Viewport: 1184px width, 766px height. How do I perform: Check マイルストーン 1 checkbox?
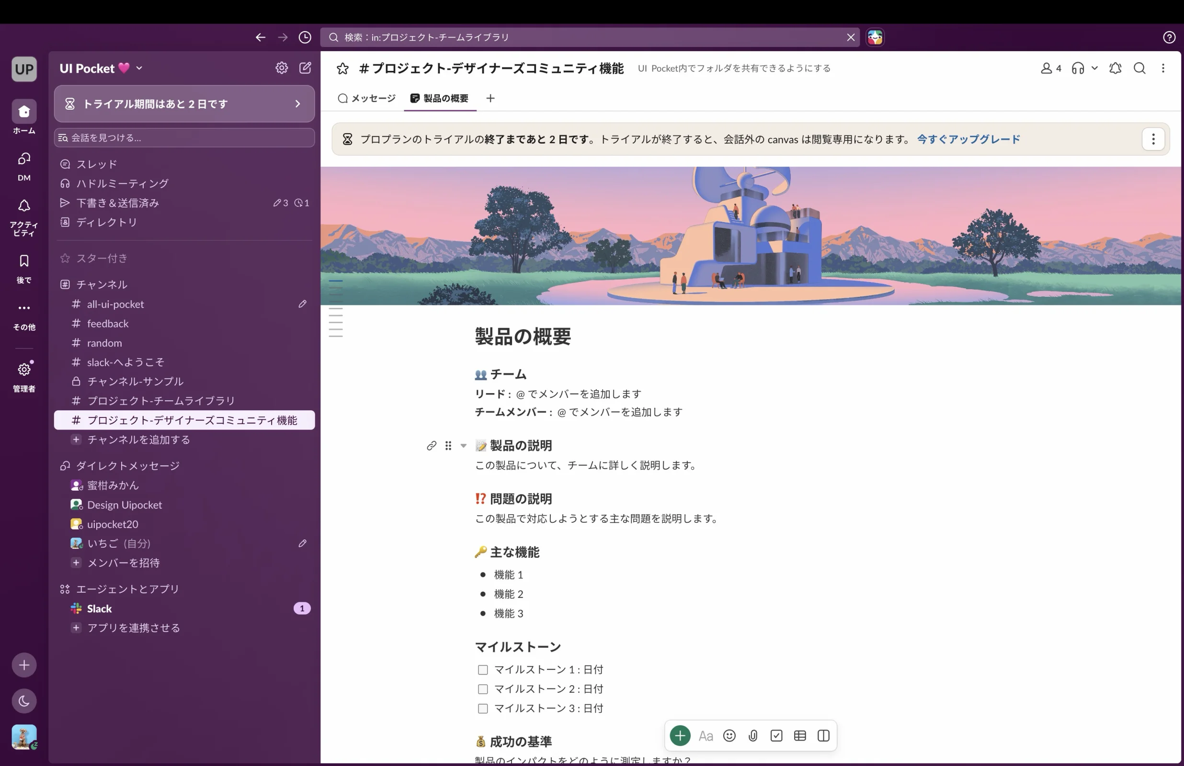tap(482, 670)
